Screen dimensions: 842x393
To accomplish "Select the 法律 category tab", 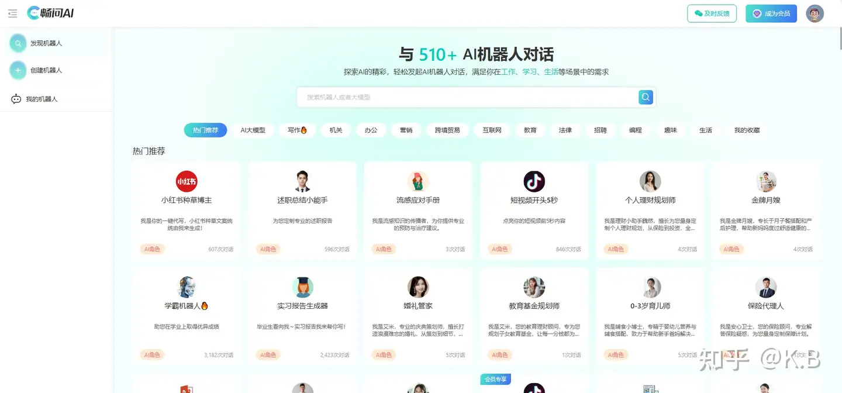I will point(565,130).
